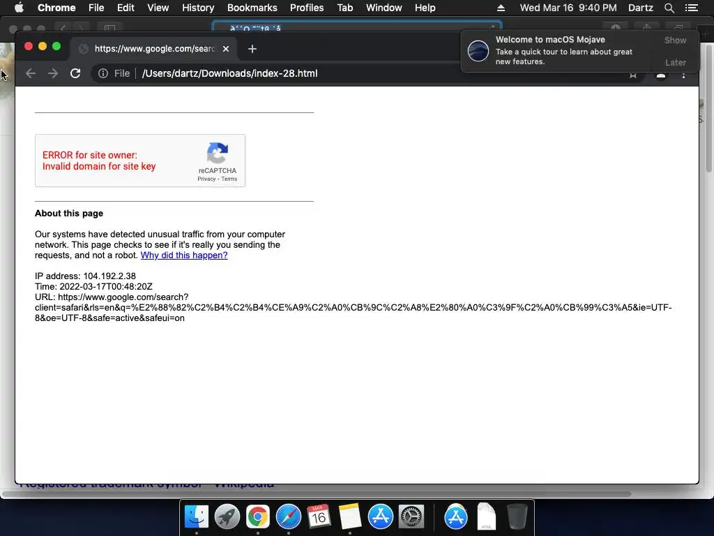Click Chrome's green full-screen button
Screen dimensions: 714x536
(x=56, y=46)
